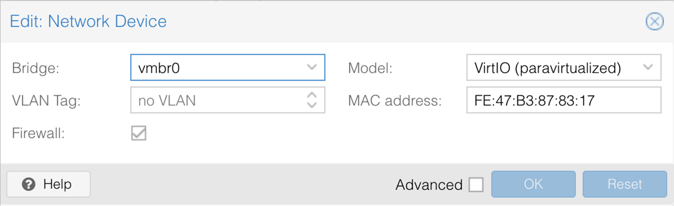
Task: Click the MAC address label
Action: [x=394, y=100]
